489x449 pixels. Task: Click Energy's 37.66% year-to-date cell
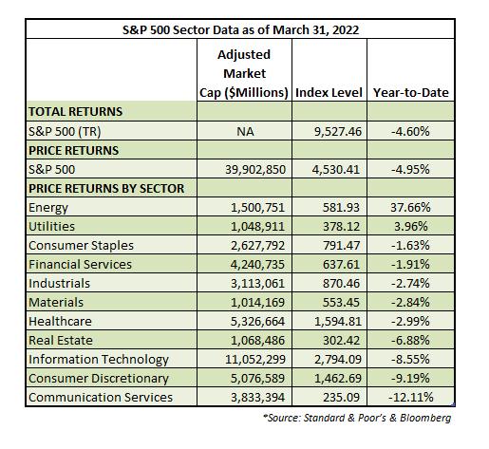[x=410, y=207]
